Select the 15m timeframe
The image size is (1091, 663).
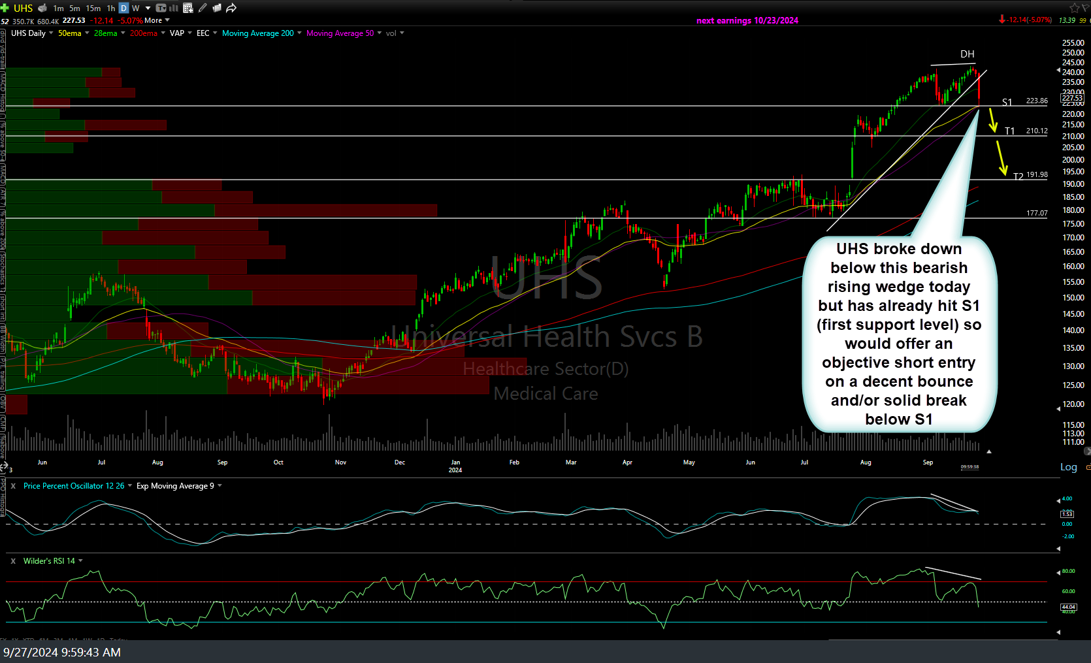(x=93, y=8)
